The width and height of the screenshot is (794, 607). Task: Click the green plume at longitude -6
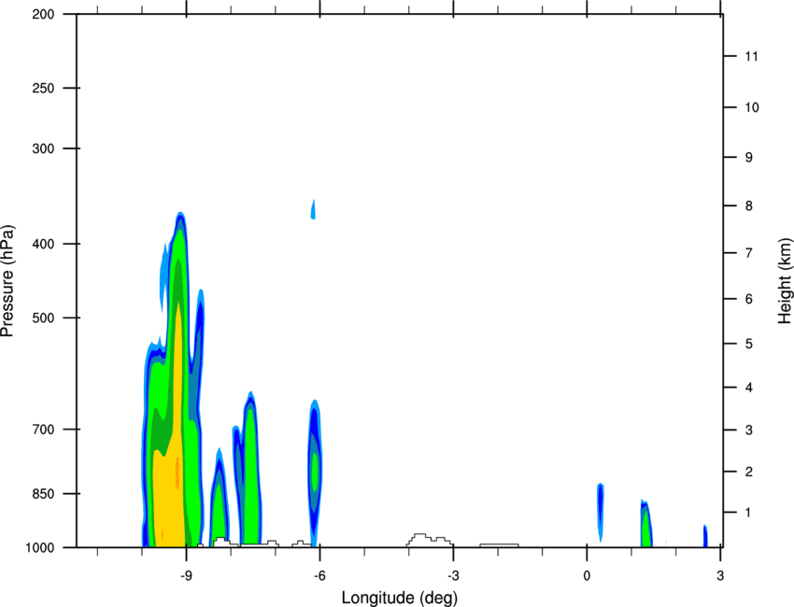[x=316, y=472]
